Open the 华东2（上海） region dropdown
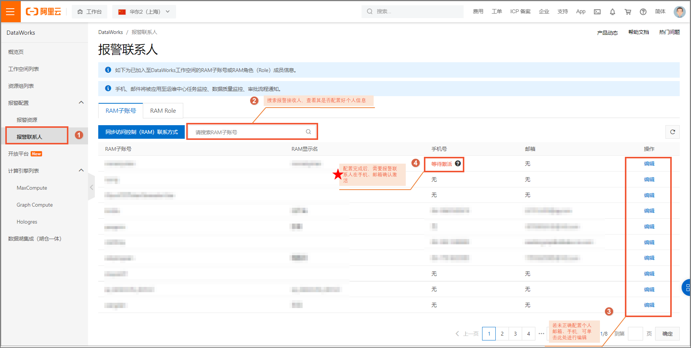 144,12
